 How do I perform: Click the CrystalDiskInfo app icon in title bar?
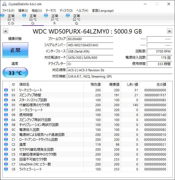point(5,4)
